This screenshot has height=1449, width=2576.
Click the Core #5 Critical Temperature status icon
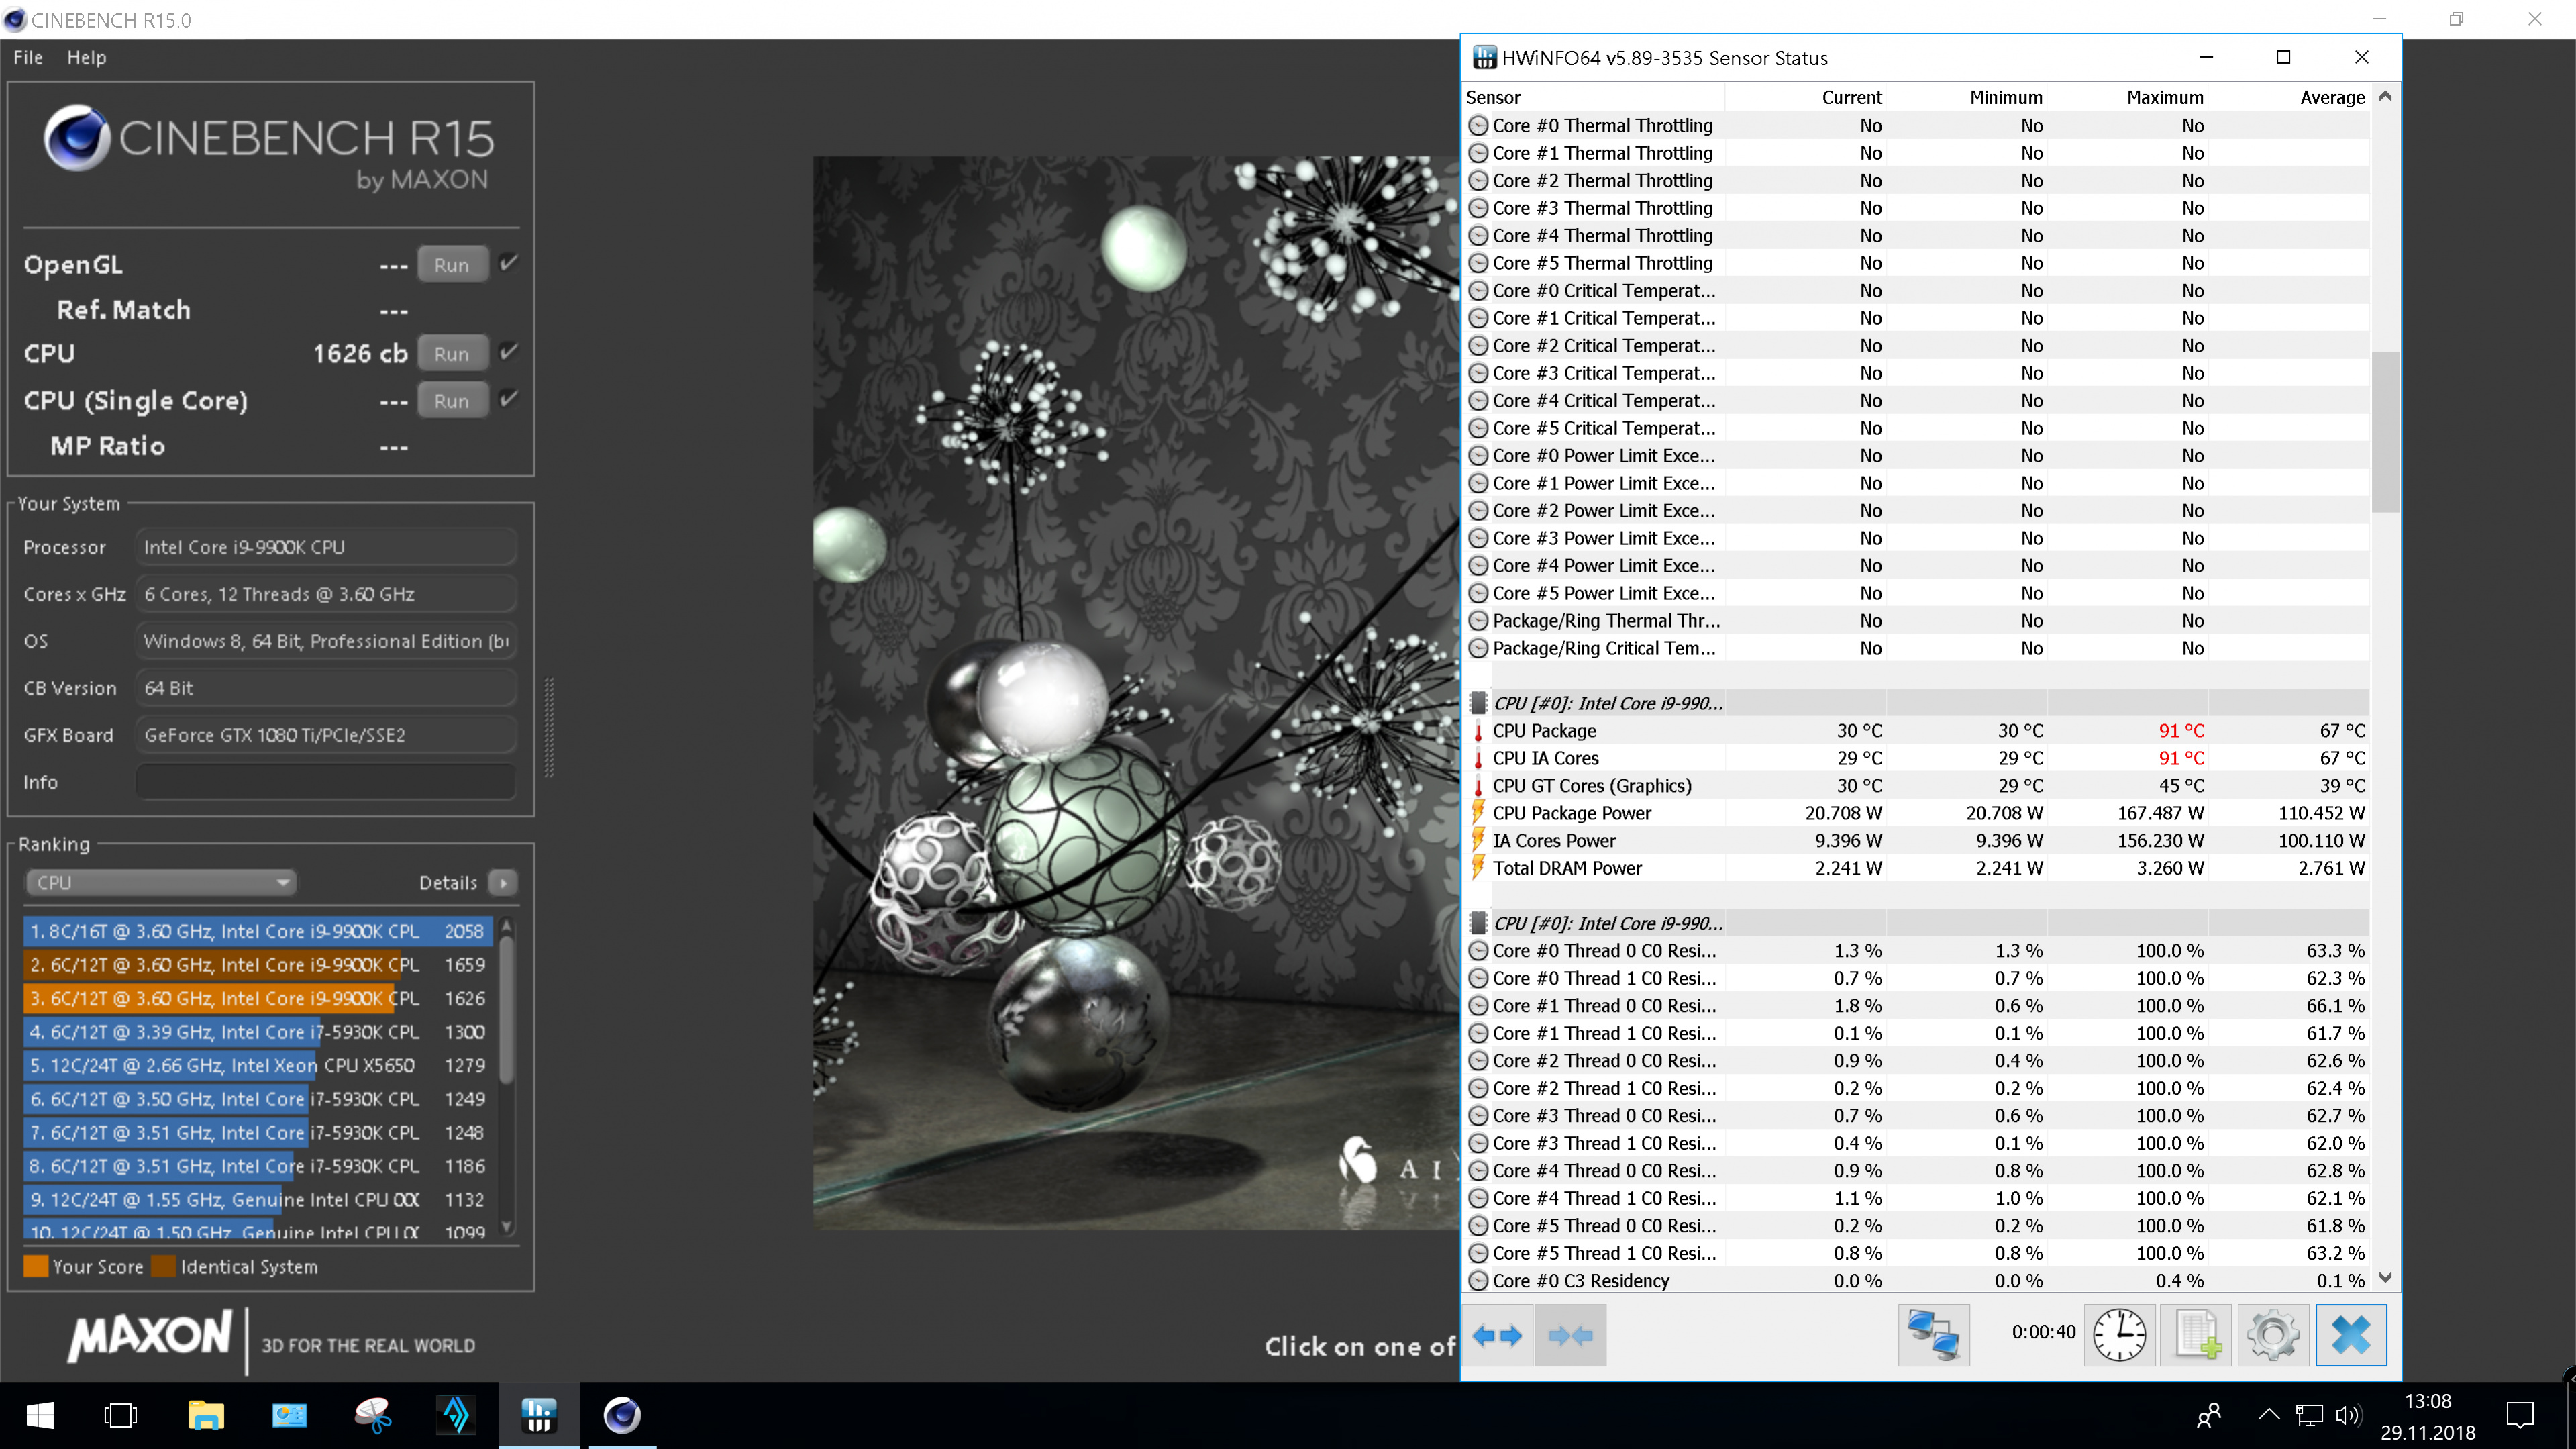point(1478,428)
